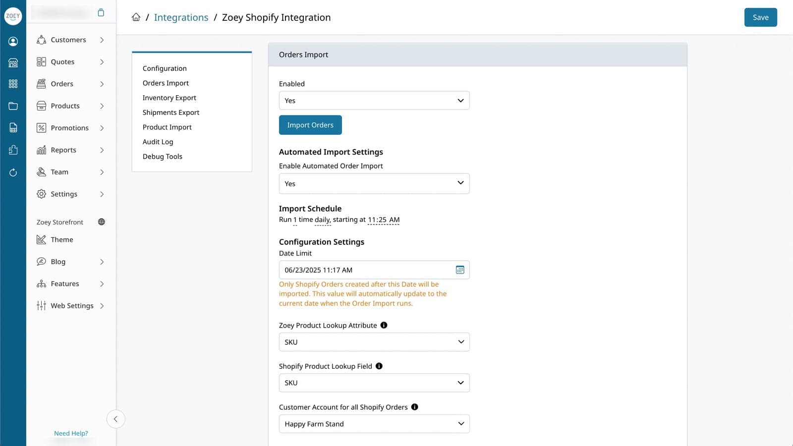This screenshot has width=793, height=446.
Task: Click the Need Help? link
Action: (x=71, y=433)
